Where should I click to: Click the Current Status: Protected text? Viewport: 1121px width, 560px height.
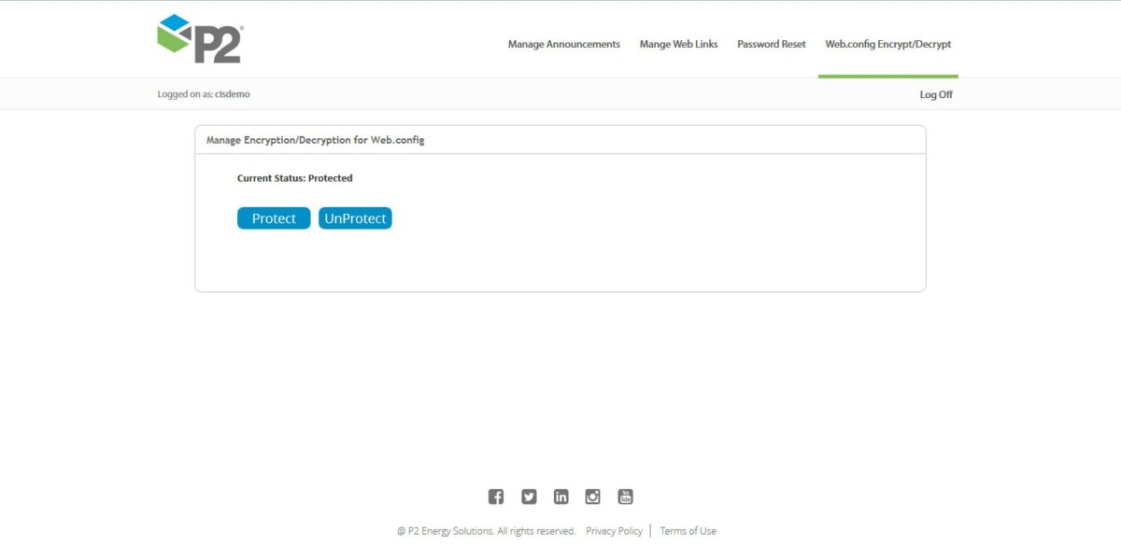pos(295,177)
